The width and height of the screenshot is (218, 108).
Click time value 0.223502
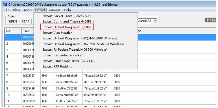(29, 95)
